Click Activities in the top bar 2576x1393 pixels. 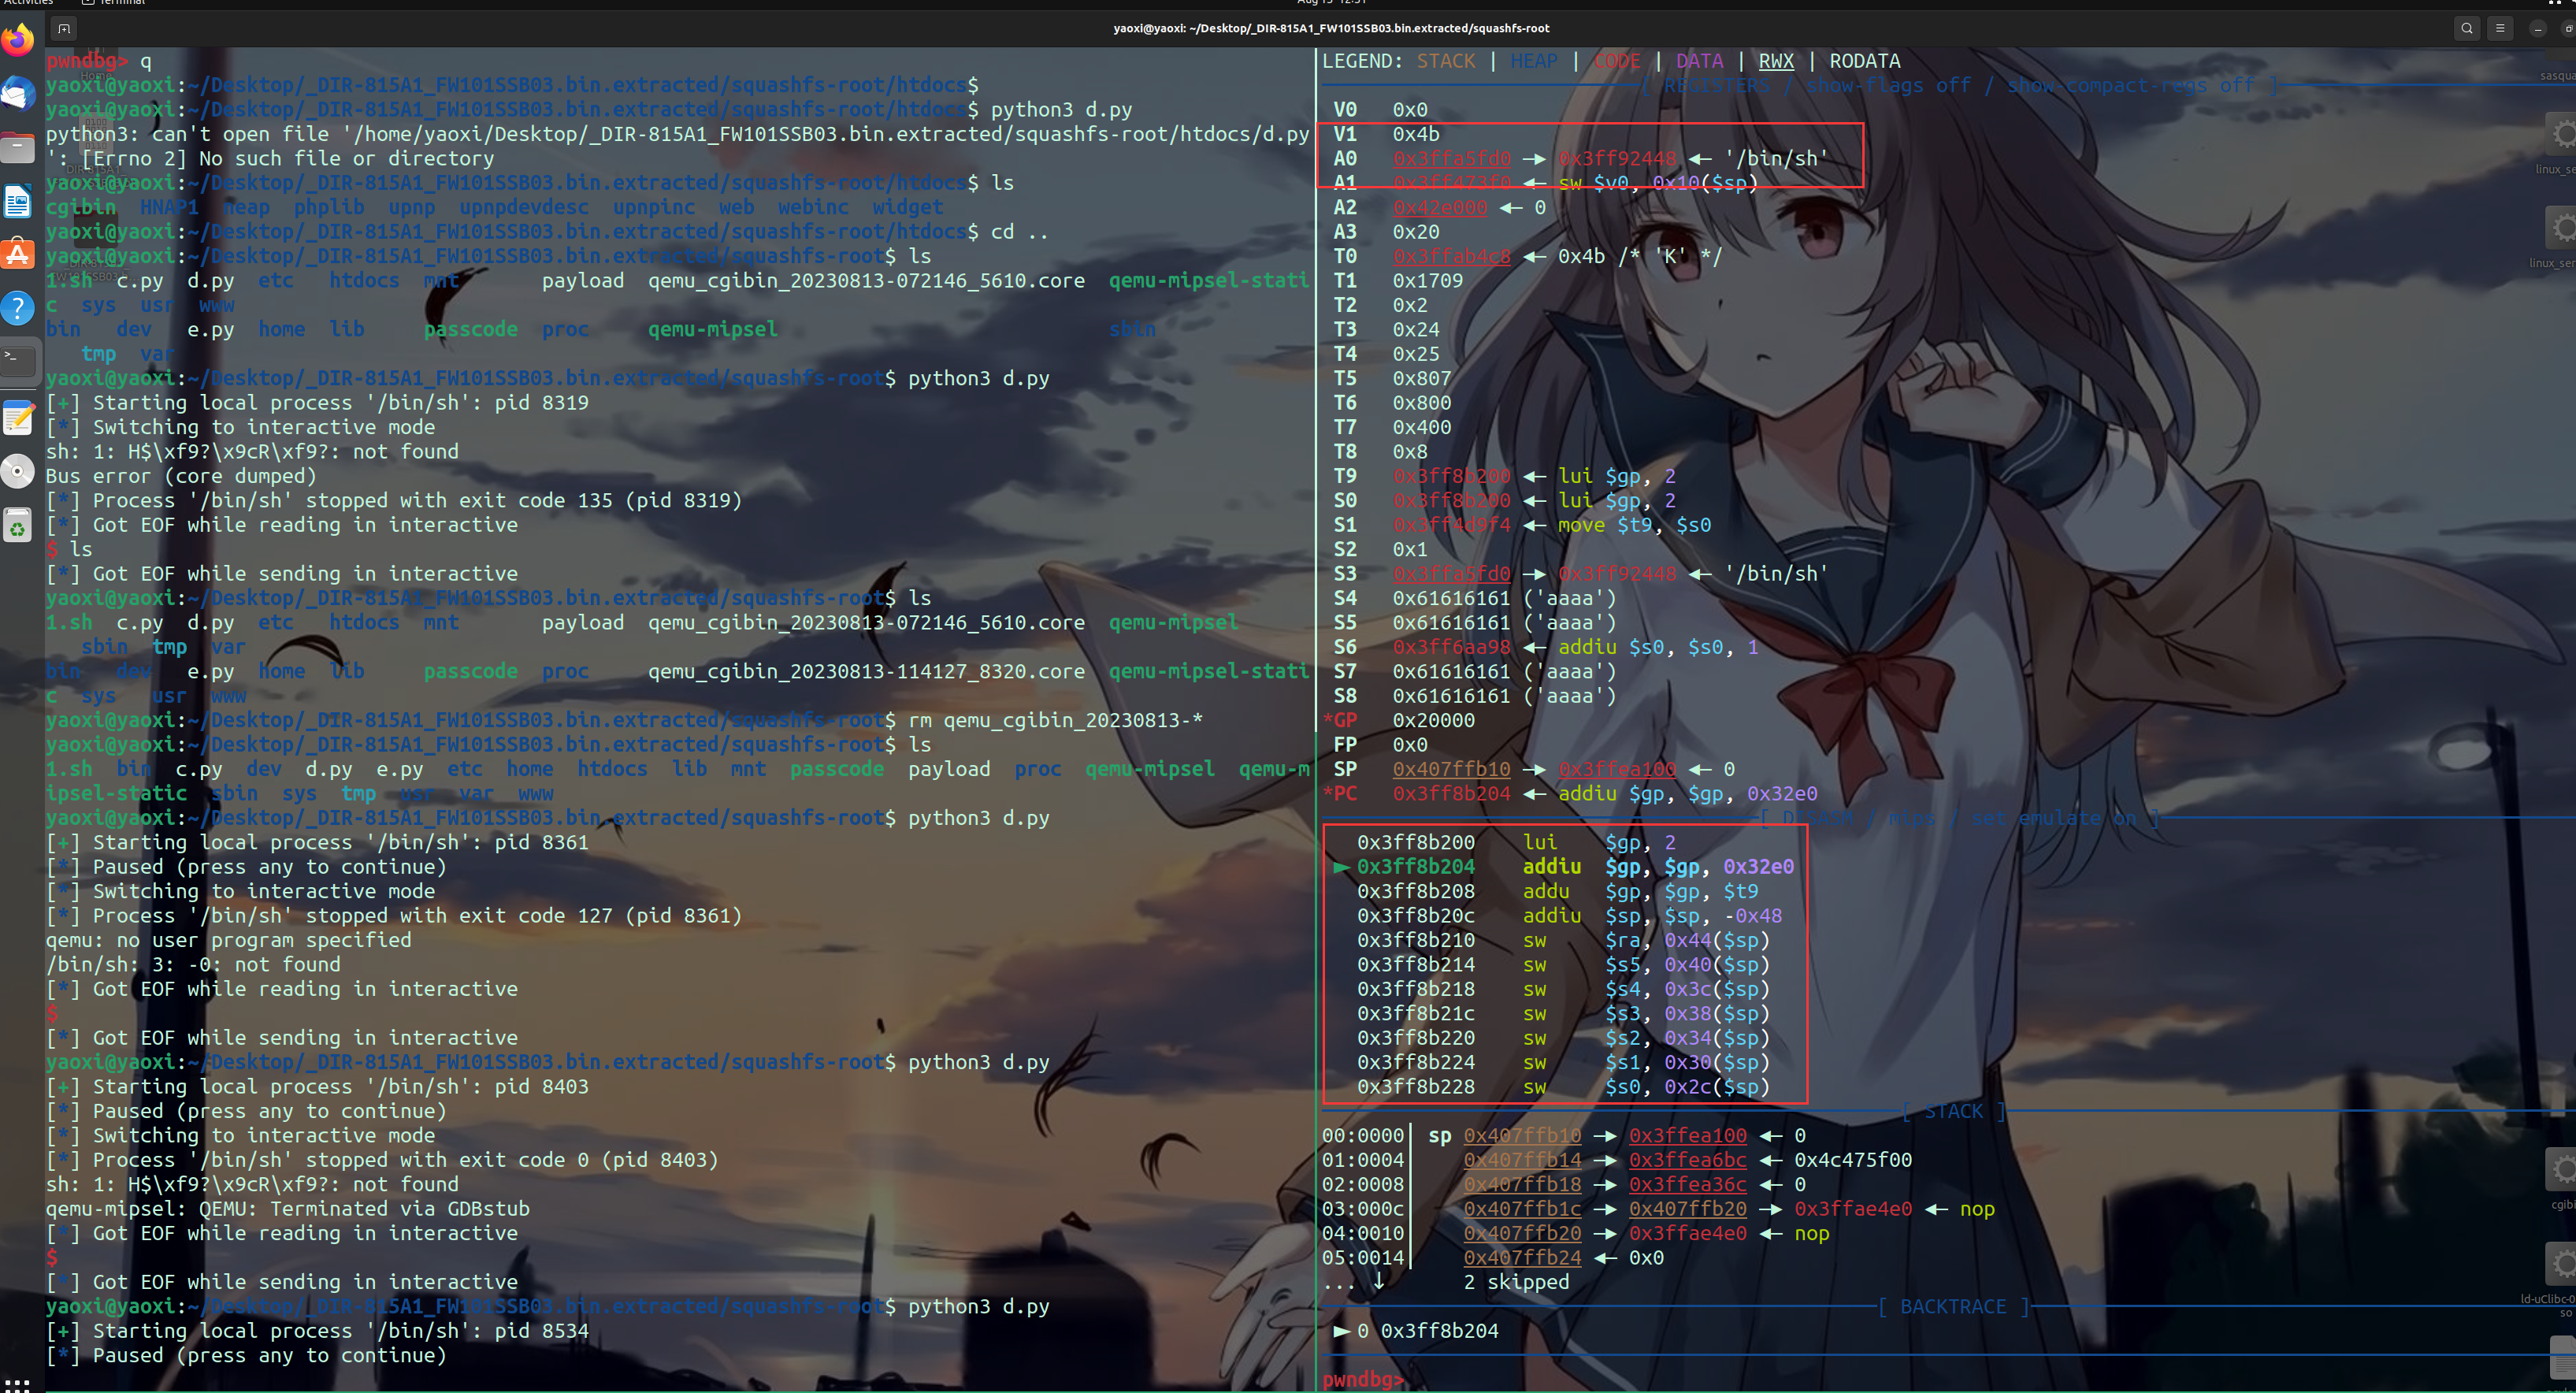pos(28,2)
